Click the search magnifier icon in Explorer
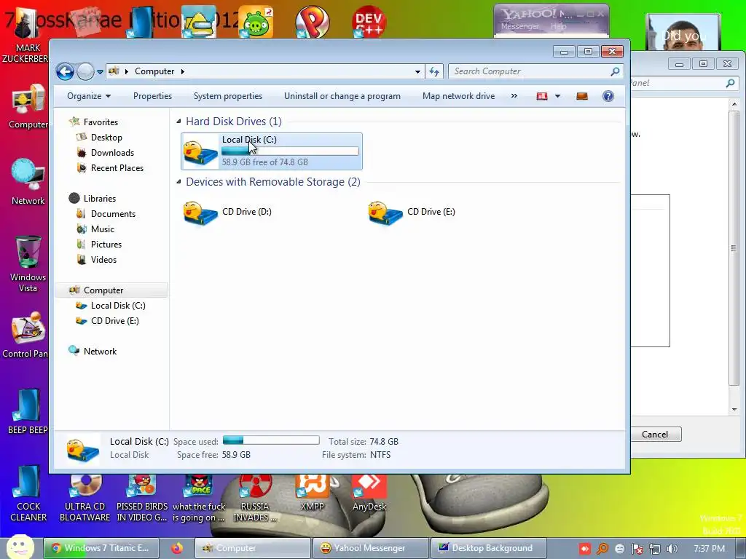 coord(615,71)
